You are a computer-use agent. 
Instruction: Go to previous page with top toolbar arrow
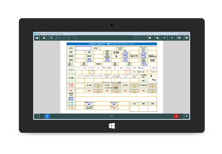pyautogui.click(x=164, y=38)
